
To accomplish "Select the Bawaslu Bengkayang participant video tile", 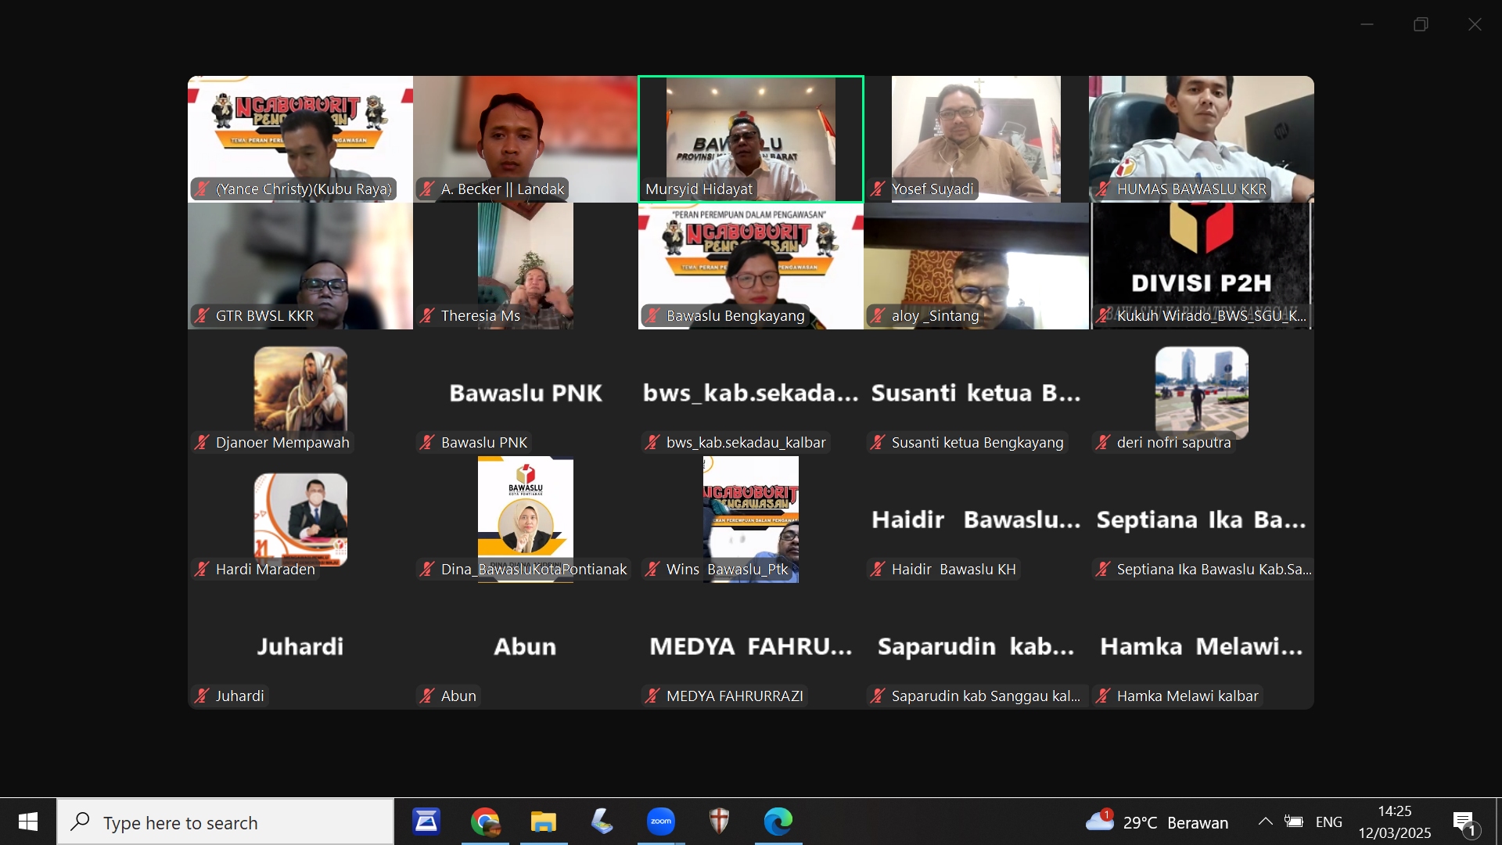I will click(751, 266).
